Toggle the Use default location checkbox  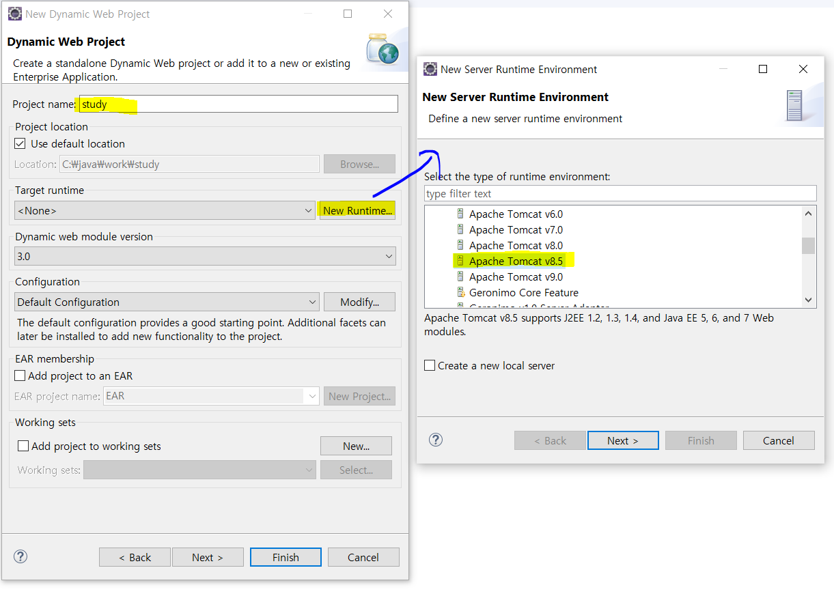[20, 143]
